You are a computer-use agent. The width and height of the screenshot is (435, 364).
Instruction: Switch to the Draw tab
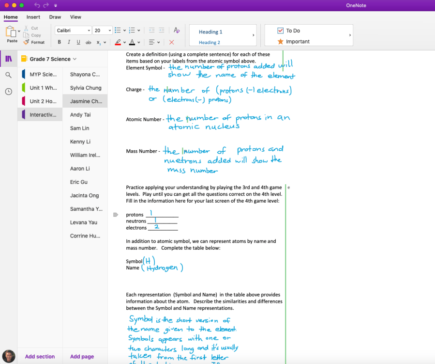pos(55,17)
